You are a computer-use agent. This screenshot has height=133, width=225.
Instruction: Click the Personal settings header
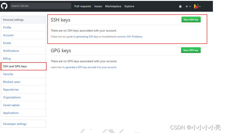(23, 20)
